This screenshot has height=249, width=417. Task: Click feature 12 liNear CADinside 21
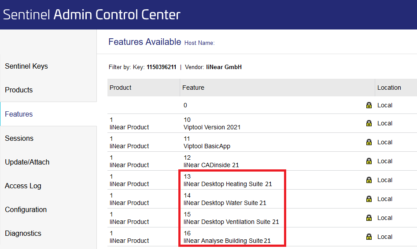[211, 161]
